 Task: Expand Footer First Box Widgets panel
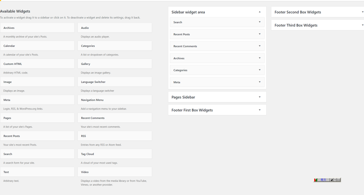point(260,110)
